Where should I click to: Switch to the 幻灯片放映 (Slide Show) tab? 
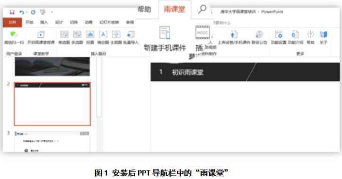tap(109, 22)
